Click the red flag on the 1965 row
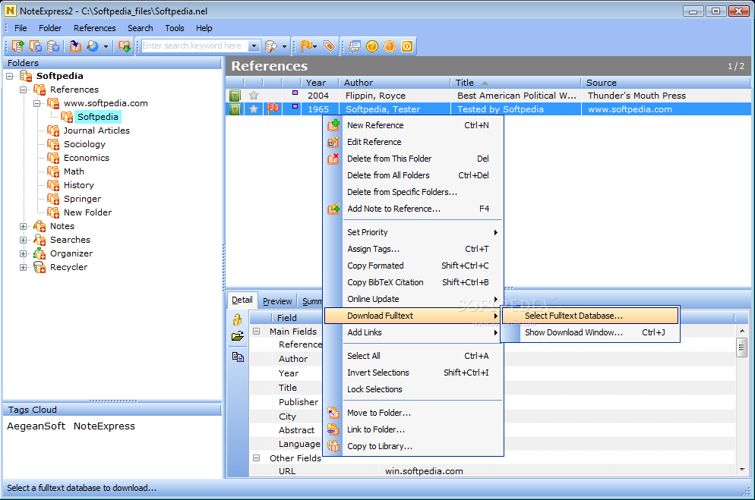The image size is (755, 500). [x=273, y=108]
